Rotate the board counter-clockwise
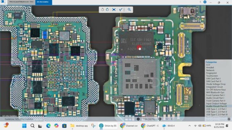The image size is (232, 130). (x=102, y=10)
